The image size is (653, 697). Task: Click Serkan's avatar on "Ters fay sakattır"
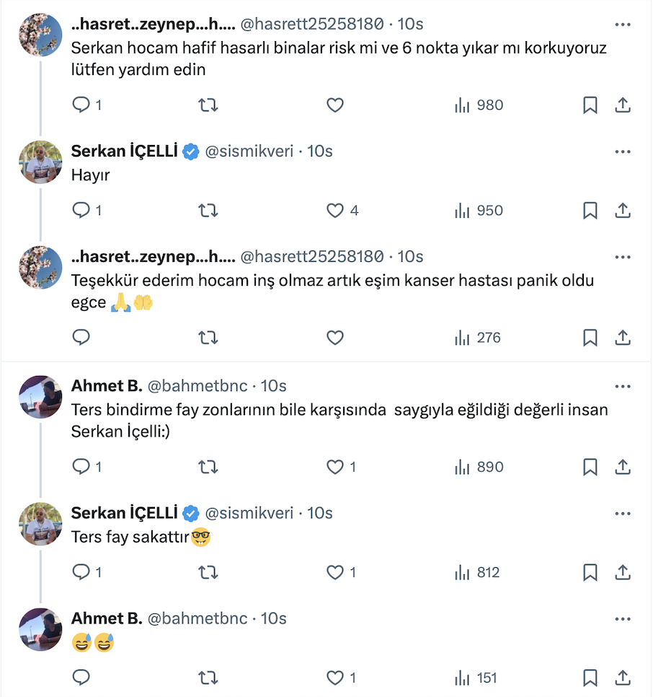pyautogui.click(x=40, y=523)
